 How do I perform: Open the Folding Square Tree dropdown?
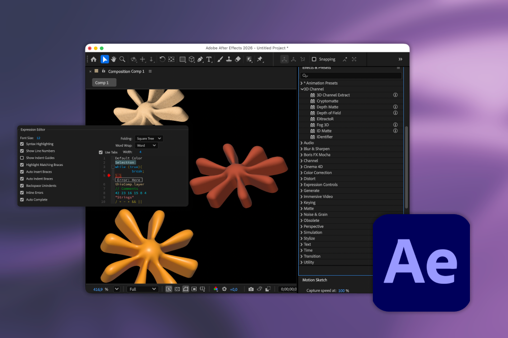click(149, 139)
